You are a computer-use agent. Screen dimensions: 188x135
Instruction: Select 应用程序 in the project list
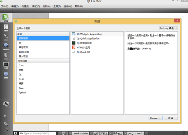pyautogui.click(x=43, y=38)
